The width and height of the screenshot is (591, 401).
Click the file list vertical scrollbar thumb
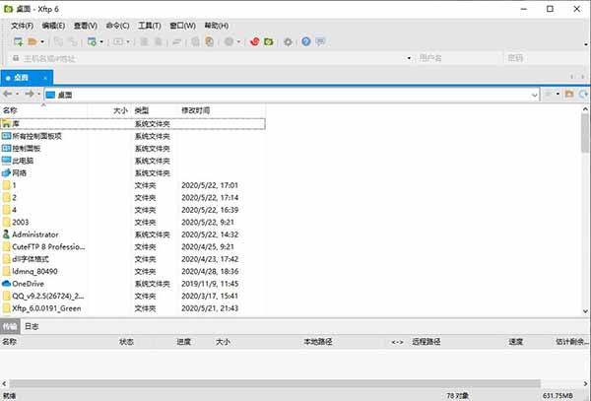point(585,133)
